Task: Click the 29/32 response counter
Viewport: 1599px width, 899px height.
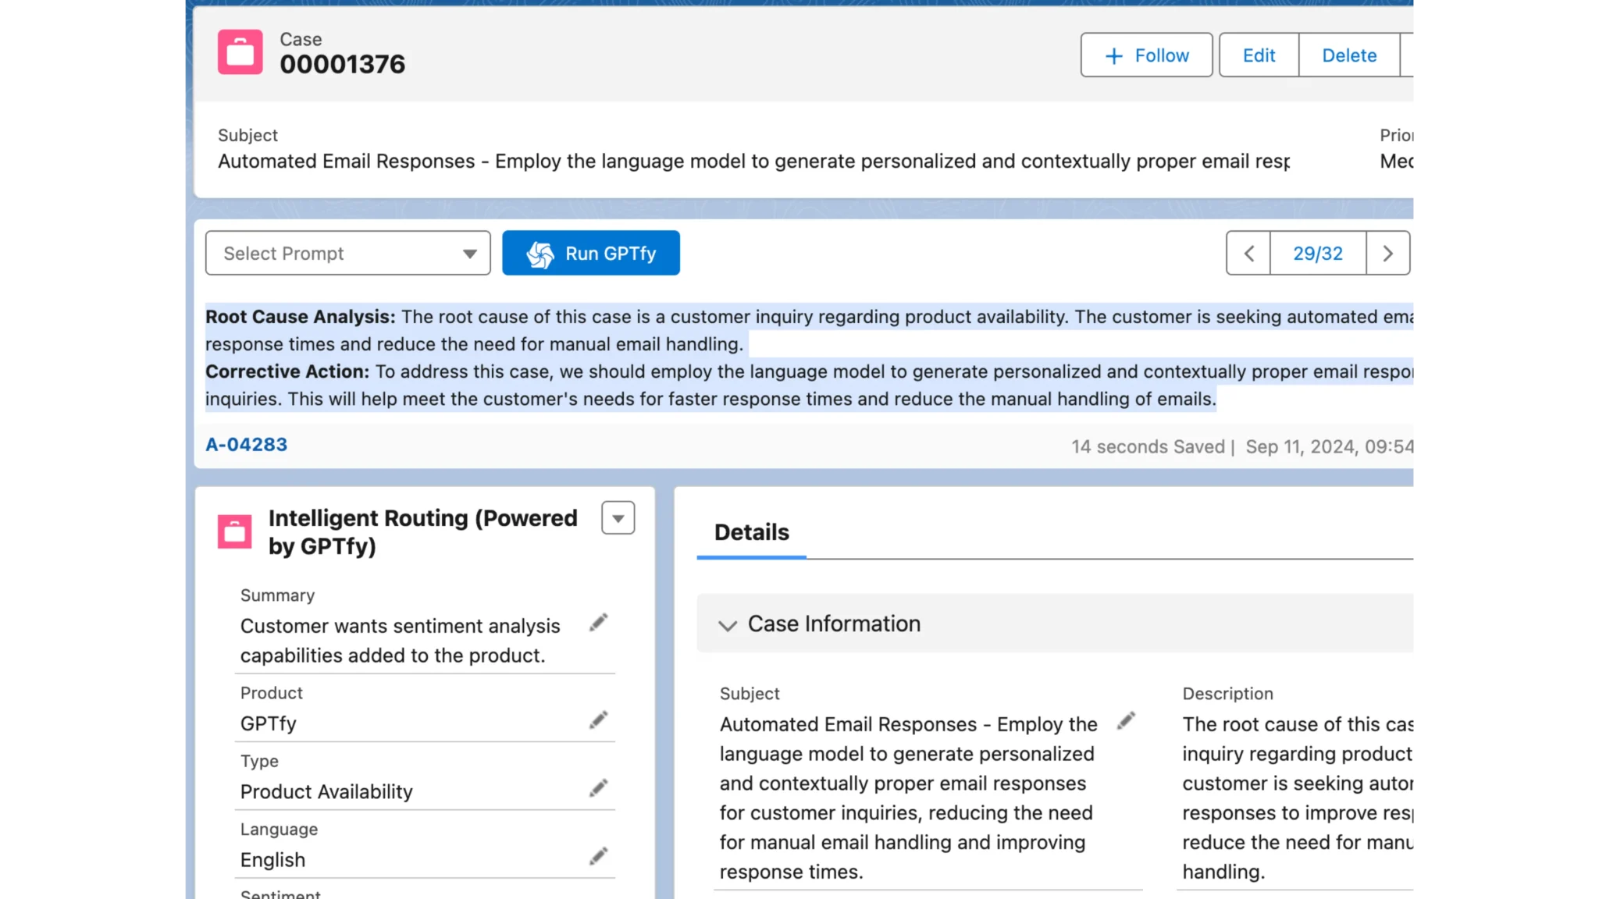Action: pyautogui.click(x=1317, y=254)
